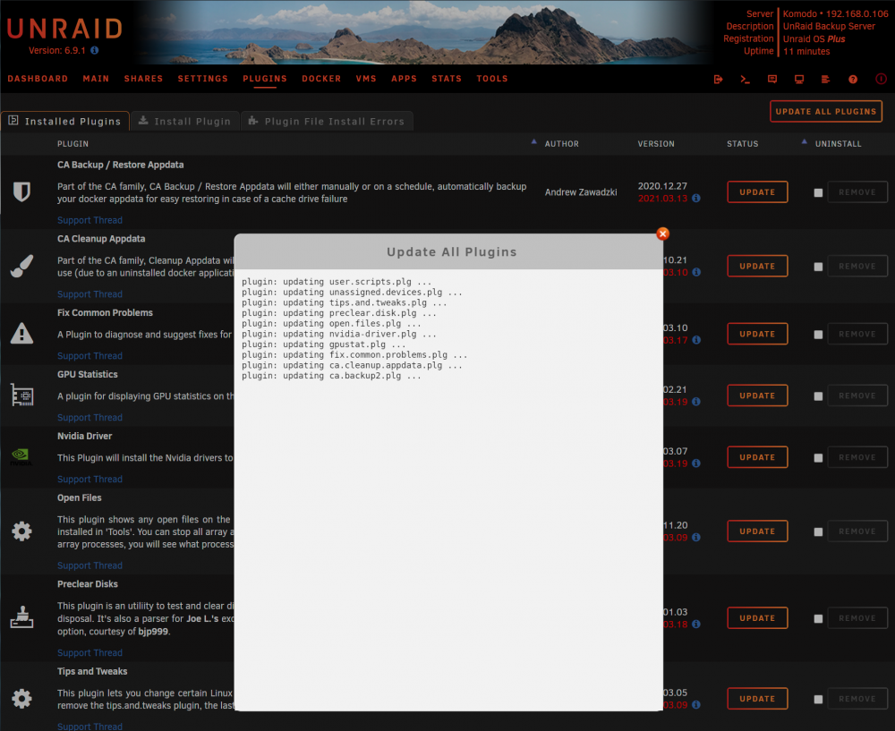Click the Tips and Tweaks gear icon
895x731 pixels.
pos(21,699)
